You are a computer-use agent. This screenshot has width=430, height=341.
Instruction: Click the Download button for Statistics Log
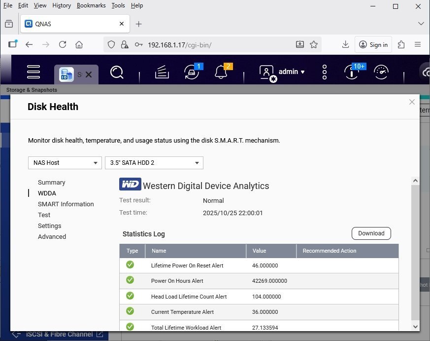[371, 233]
